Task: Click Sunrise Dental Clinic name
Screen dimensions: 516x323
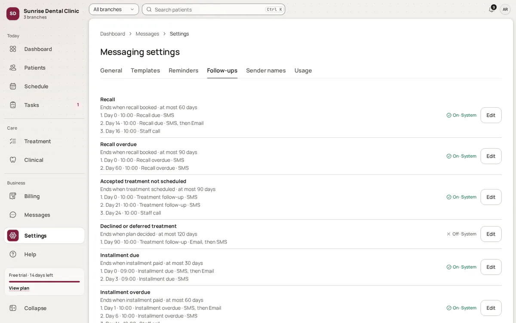Action: (51, 11)
